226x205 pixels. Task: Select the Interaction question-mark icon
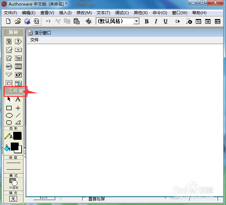[18, 41]
